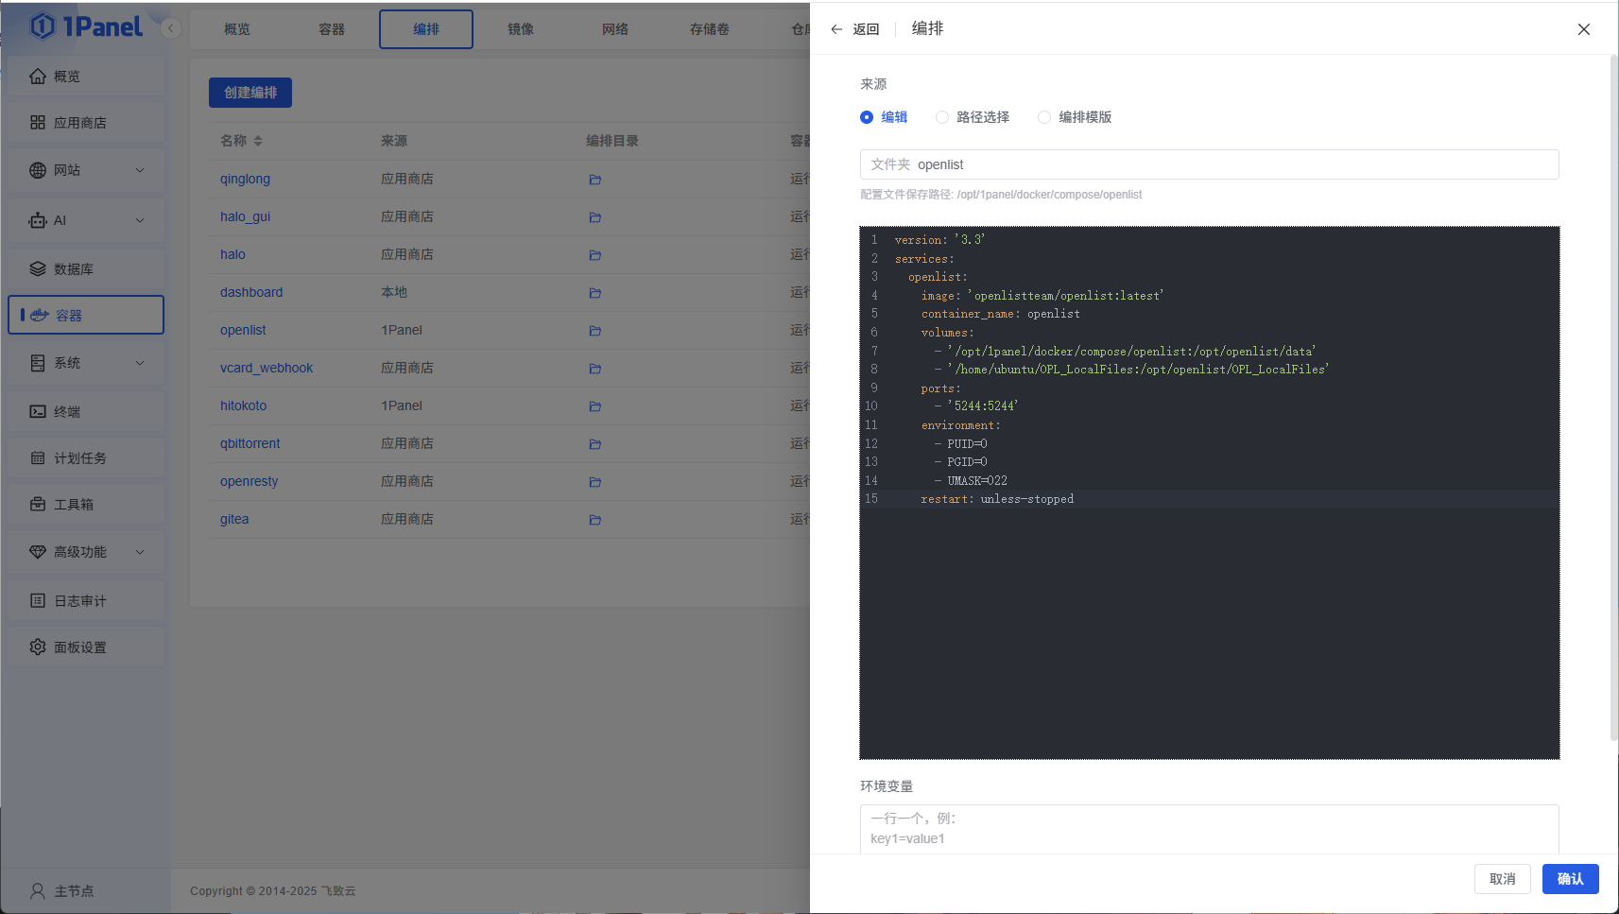Screen dimensions: 1619x914
Task: Open the compose folder icon for gitea
Action: (595, 520)
